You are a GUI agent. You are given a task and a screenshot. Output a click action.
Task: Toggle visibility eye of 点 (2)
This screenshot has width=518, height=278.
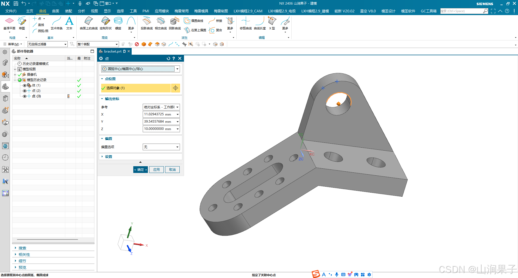25,91
